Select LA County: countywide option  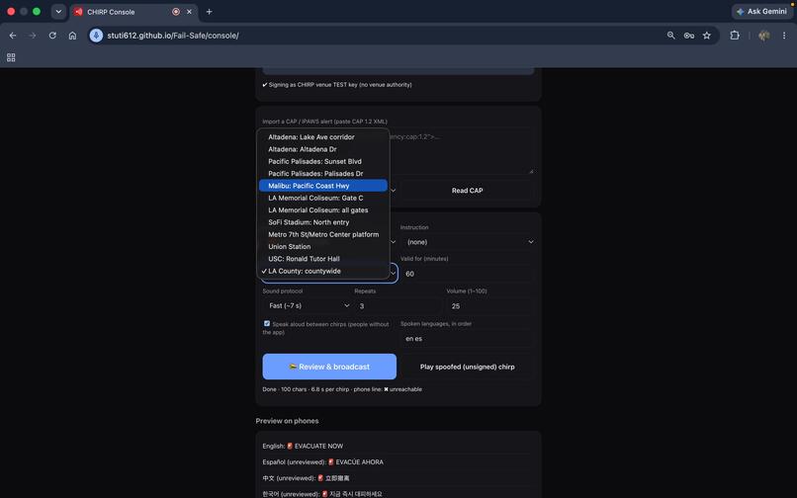click(323, 272)
